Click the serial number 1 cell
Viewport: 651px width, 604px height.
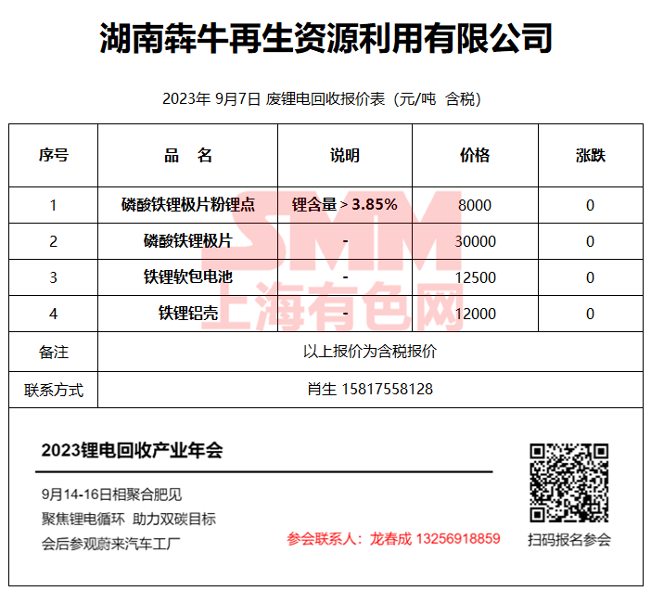click(x=53, y=205)
